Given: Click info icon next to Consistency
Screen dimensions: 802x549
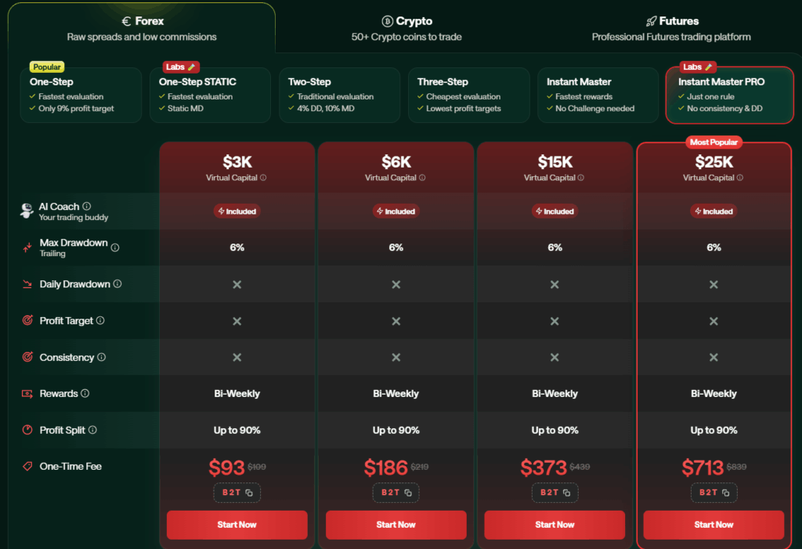Looking at the screenshot, I should [x=102, y=357].
